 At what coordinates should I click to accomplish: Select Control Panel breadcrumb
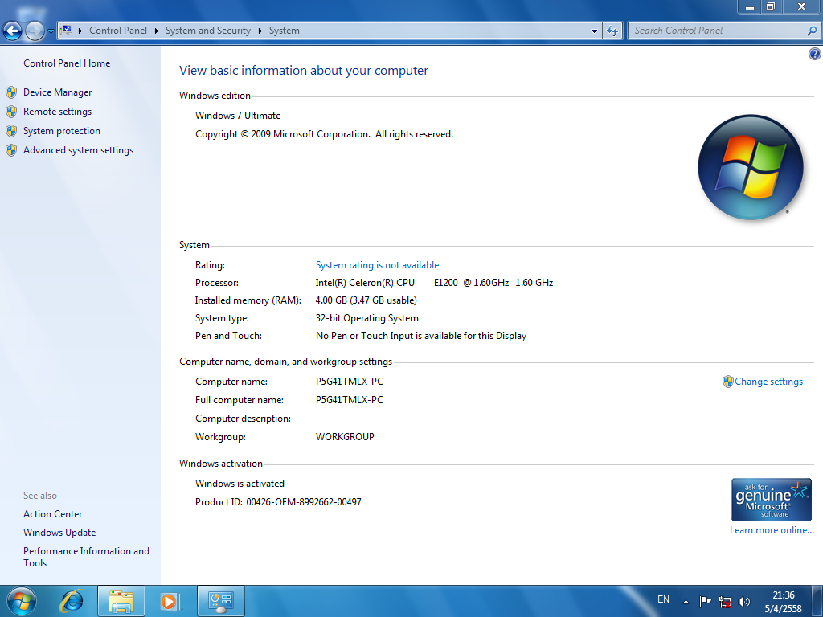pyautogui.click(x=118, y=31)
